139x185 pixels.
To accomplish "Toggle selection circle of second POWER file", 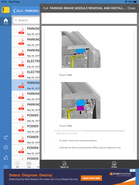I will point(15,128).
